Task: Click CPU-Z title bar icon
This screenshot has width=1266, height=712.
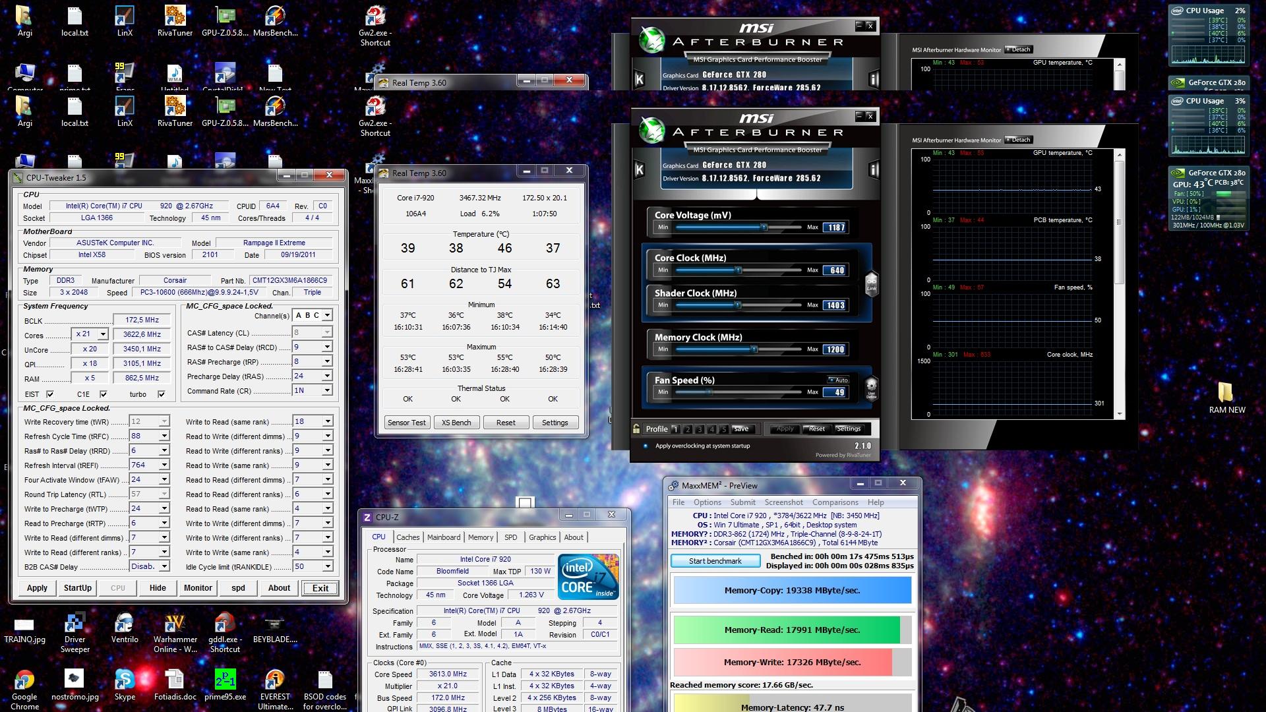Action: 367,518
